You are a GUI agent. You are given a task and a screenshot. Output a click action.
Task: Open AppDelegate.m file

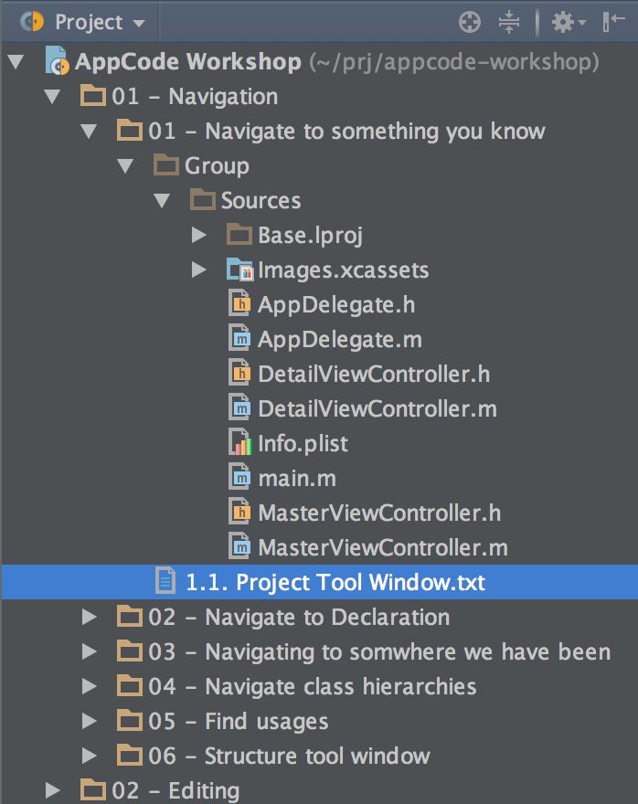coord(339,340)
